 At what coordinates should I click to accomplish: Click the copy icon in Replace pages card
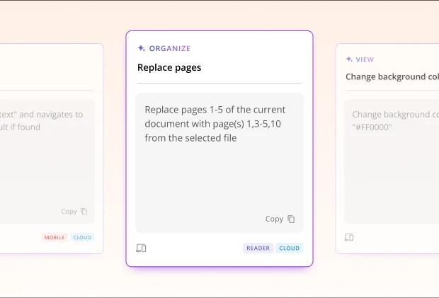(291, 219)
